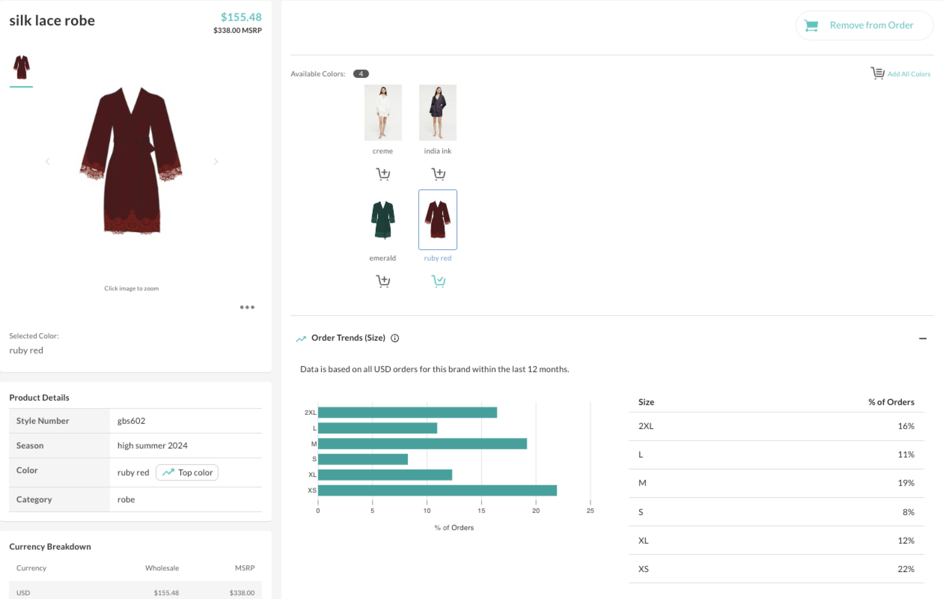Image resolution: width=943 pixels, height=599 pixels.
Task: Select the ruby red color swatch
Action: [x=437, y=220]
